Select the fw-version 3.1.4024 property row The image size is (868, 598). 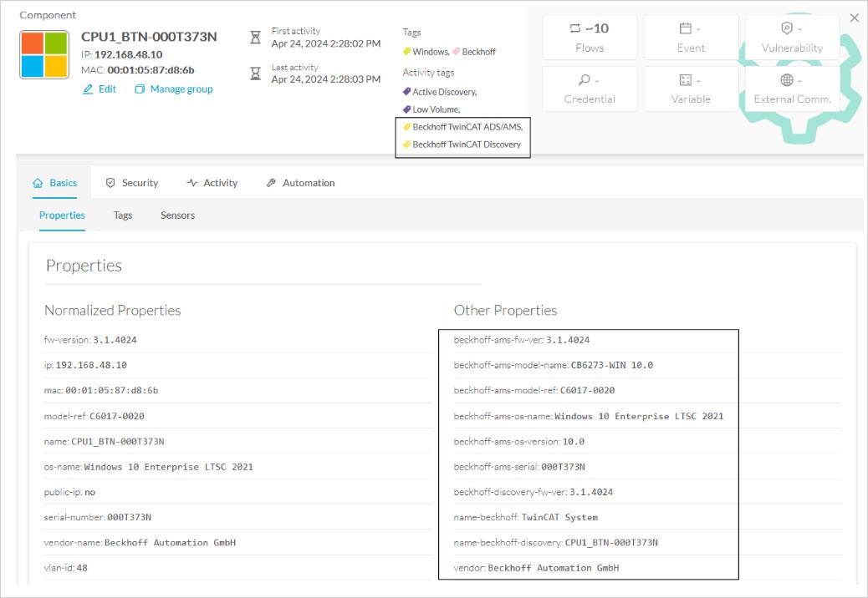tap(237, 340)
